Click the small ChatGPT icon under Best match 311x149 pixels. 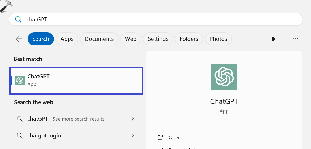[20, 81]
